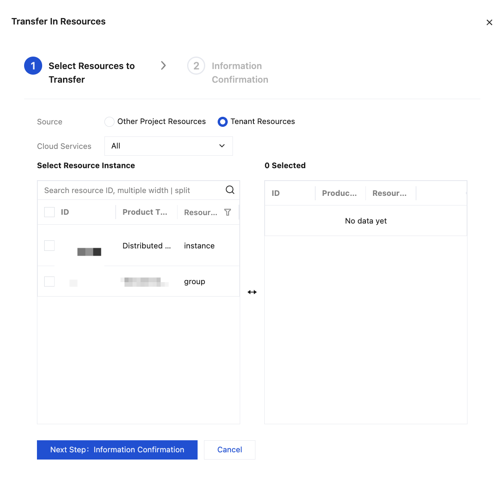
Task: Click the 'Cloud Services' label
Action: click(x=64, y=146)
